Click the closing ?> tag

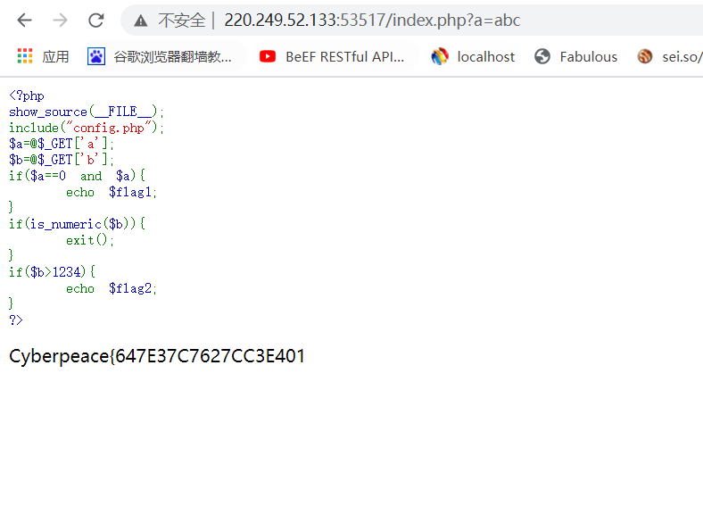click(x=16, y=320)
